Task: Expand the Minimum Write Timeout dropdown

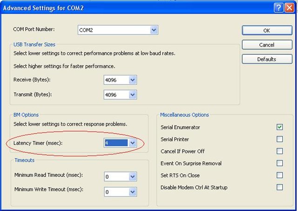Action: click(x=132, y=192)
